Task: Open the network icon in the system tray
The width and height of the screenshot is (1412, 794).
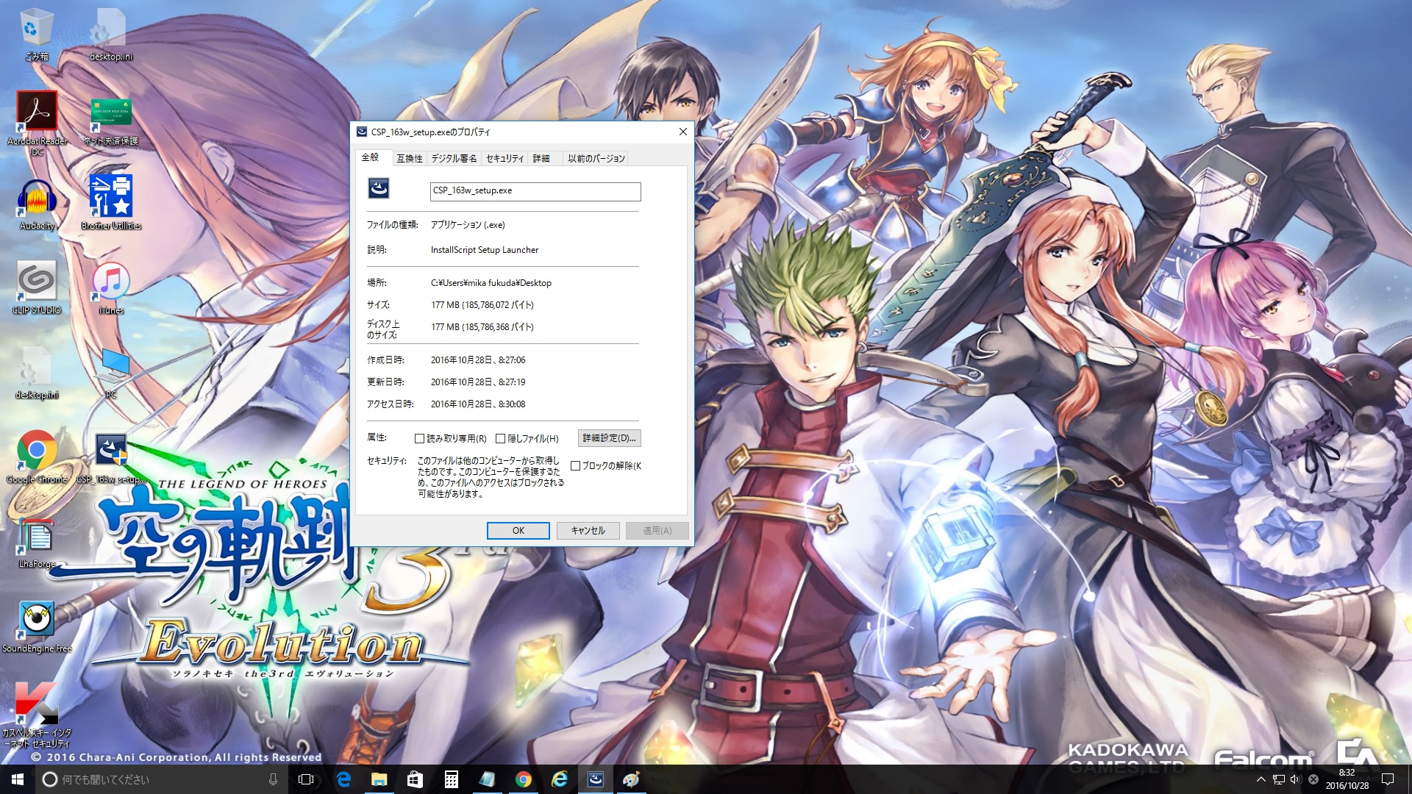Action: [1279, 779]
